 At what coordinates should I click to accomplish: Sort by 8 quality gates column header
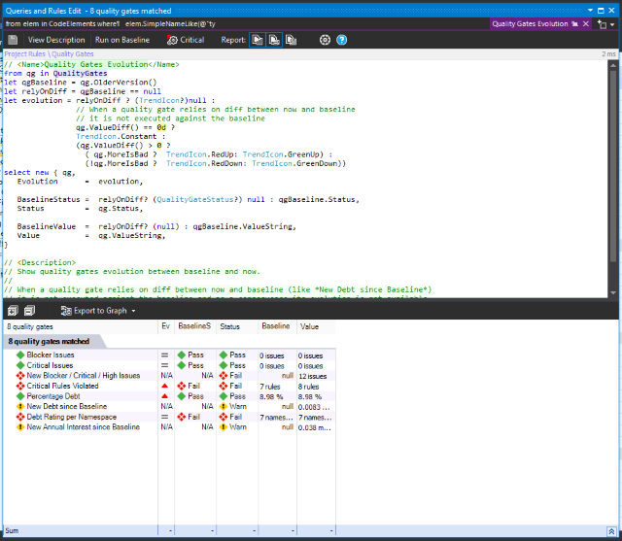coord(81,326)
